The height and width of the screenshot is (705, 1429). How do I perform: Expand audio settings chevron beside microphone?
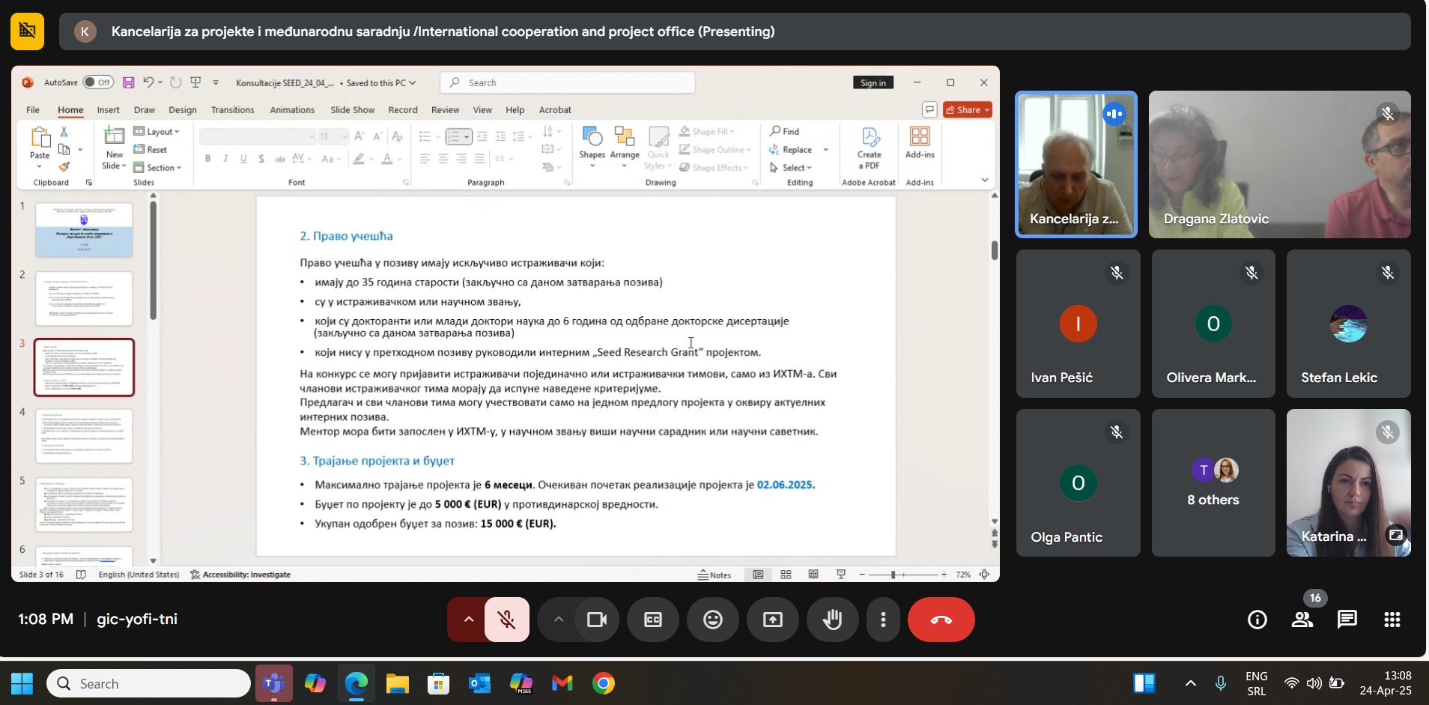pyautogui.click(x=469, y=620)
